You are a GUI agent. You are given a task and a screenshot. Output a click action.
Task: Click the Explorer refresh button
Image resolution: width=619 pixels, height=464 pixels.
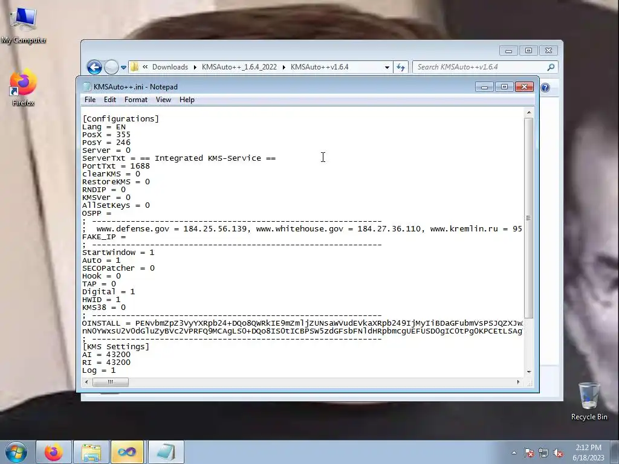pos(401,68)
